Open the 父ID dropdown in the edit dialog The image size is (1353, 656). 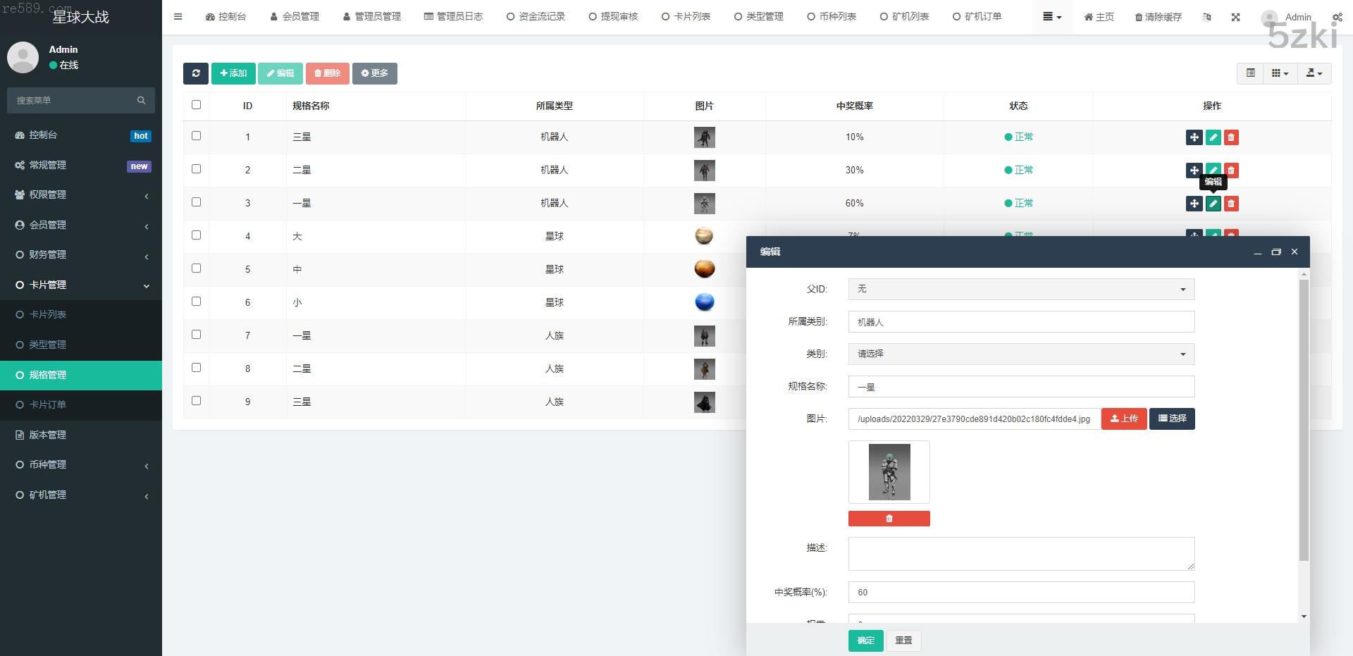coord(1020,289)
